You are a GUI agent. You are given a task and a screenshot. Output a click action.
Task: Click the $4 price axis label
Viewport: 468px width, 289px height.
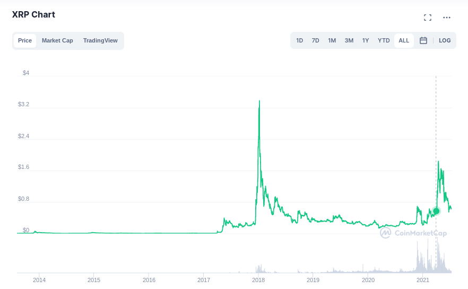[26, 73]
